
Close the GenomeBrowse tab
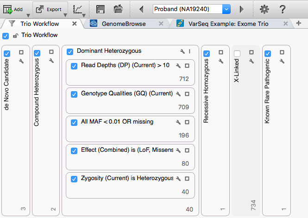click(161, 24)
